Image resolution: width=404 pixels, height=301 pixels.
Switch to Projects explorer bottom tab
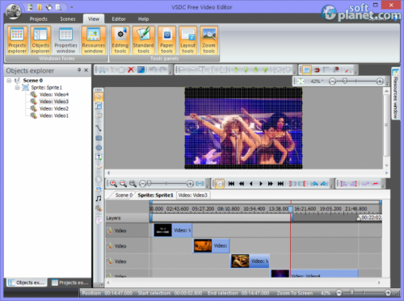(70, 282)
